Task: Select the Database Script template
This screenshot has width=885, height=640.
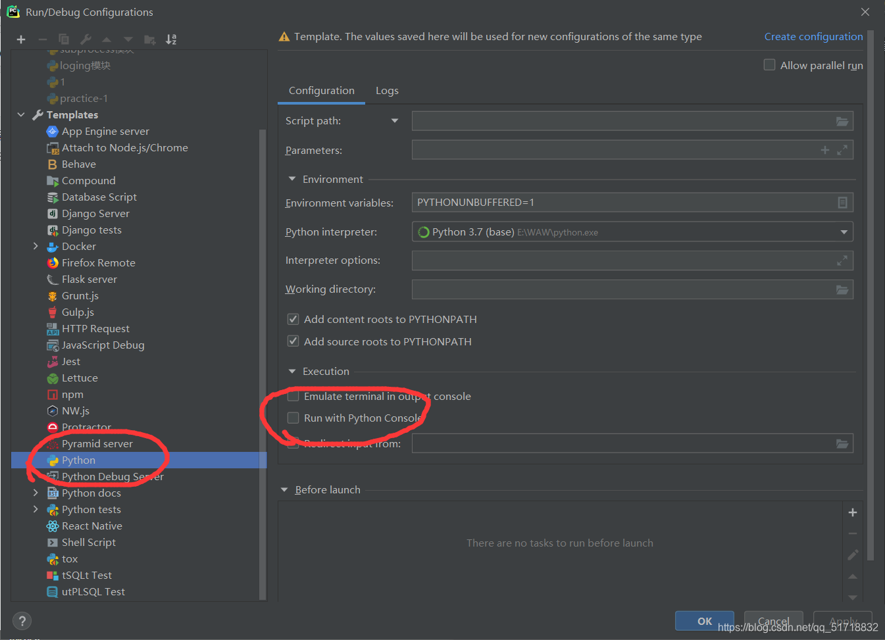Action: coord(99,197)
